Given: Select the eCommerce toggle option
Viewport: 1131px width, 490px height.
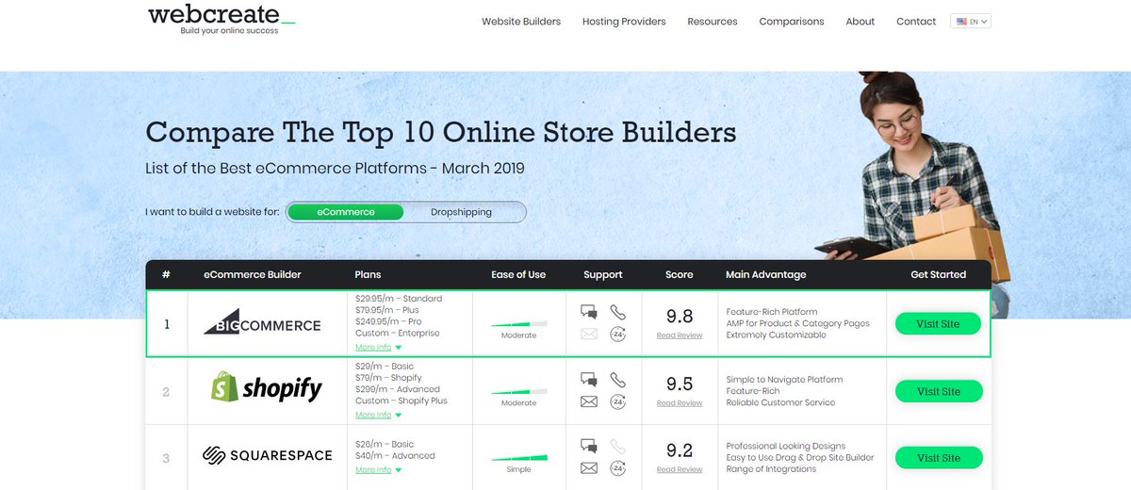Looking at the screenshot, I should click(346, 212).
